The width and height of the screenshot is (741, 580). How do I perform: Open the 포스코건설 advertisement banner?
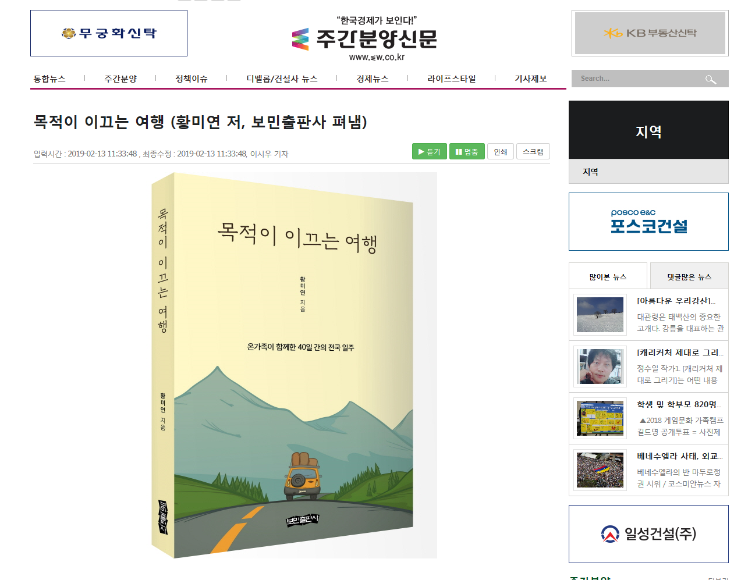(x=648, y=222)
